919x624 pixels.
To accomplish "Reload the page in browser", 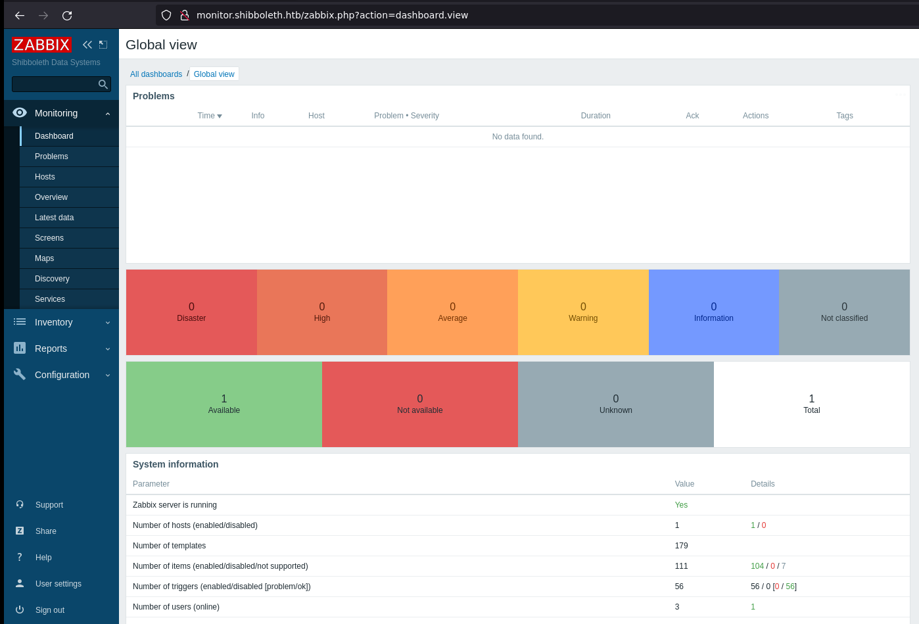I will pos(67,15).
